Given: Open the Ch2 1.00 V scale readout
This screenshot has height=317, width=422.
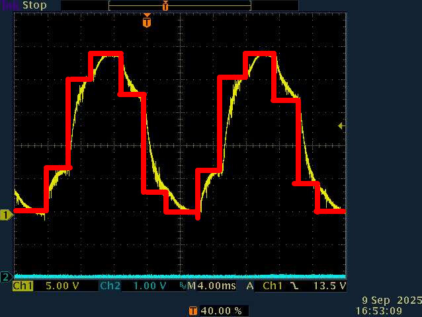Looking at the screenshot, I should [145, 286].
